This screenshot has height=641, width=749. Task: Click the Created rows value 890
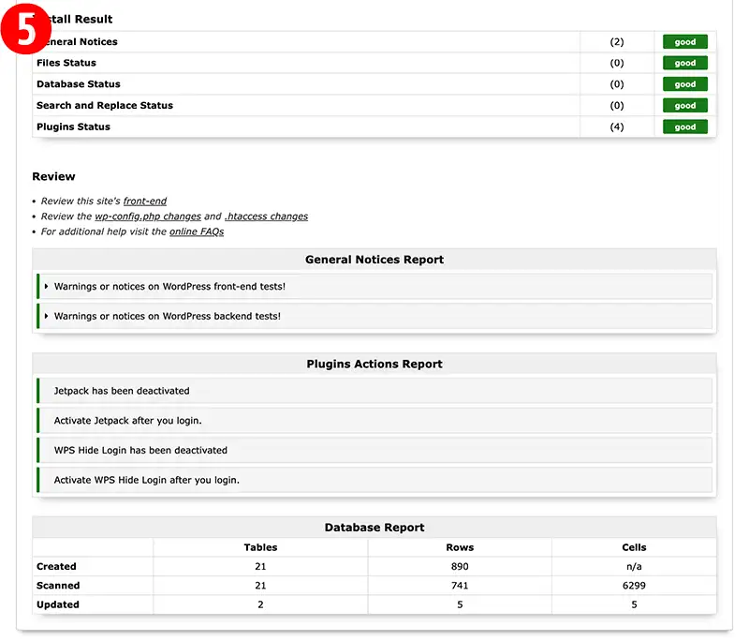460,566
